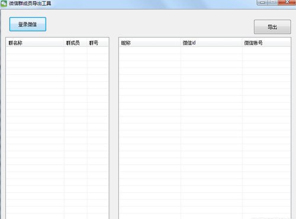This screenshot has width=296, height=219.
Task: Click the 登录微信 login button
Action: [28, 24]
